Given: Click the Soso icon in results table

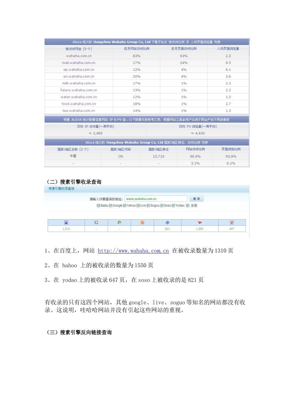Looking at the screenshot, I should click(167, 222).
